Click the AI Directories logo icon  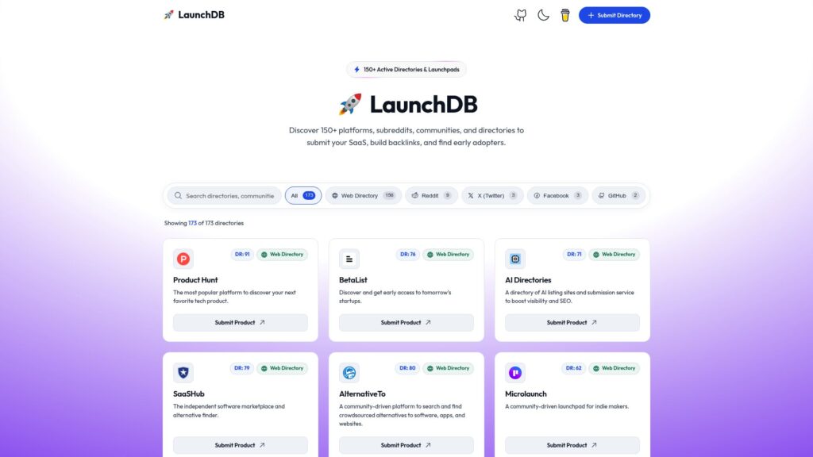(x=514, y=259)
